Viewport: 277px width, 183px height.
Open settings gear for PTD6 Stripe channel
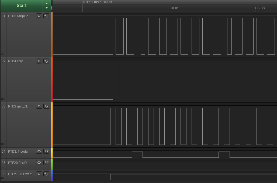pos(39,16)
